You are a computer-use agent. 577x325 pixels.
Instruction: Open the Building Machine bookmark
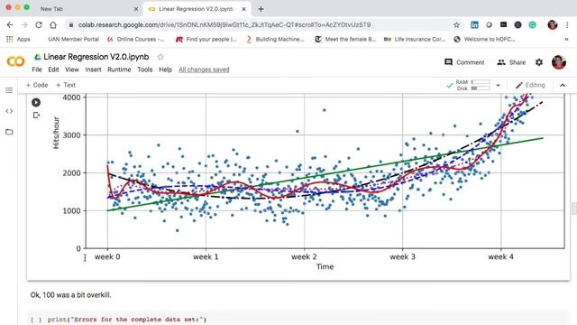(x=275, y=39)
